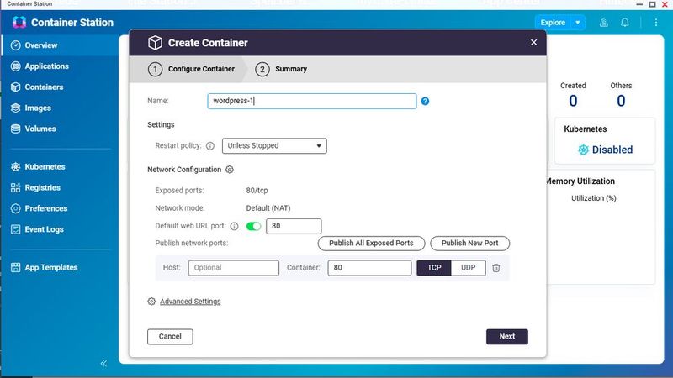Click the Container Station logo icon
Viewport: 673px width, 378px height.
point(19,23)
